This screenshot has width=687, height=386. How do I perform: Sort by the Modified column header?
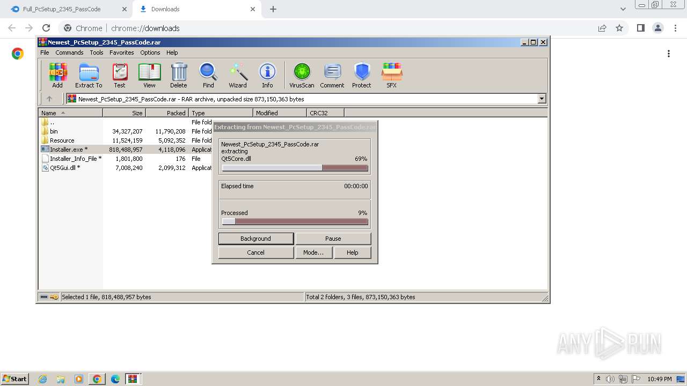click(280, 113)
